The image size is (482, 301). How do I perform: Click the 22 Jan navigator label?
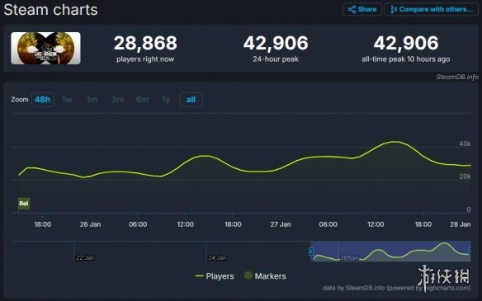(x=85, y=257)
